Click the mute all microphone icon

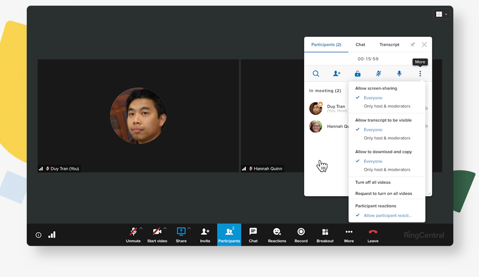pos(378,74)
